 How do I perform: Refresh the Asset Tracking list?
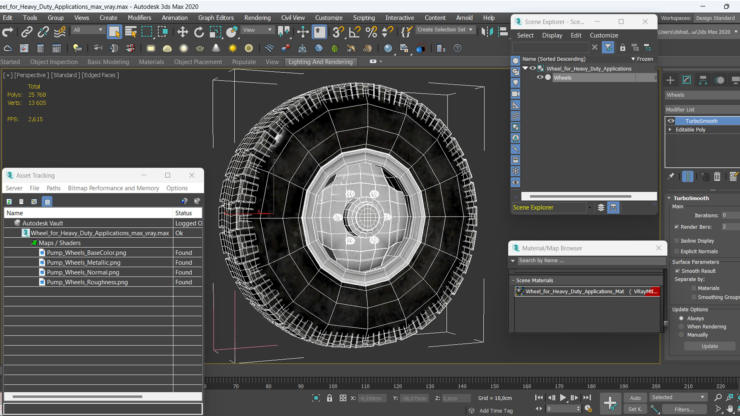[9, 201]
